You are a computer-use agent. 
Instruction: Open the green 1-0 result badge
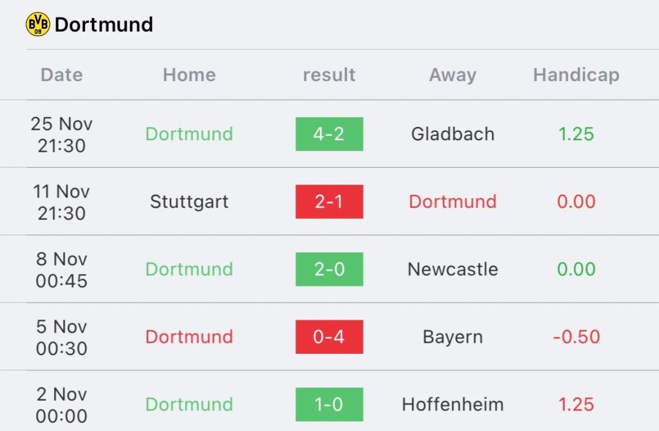tap(329, 405)
